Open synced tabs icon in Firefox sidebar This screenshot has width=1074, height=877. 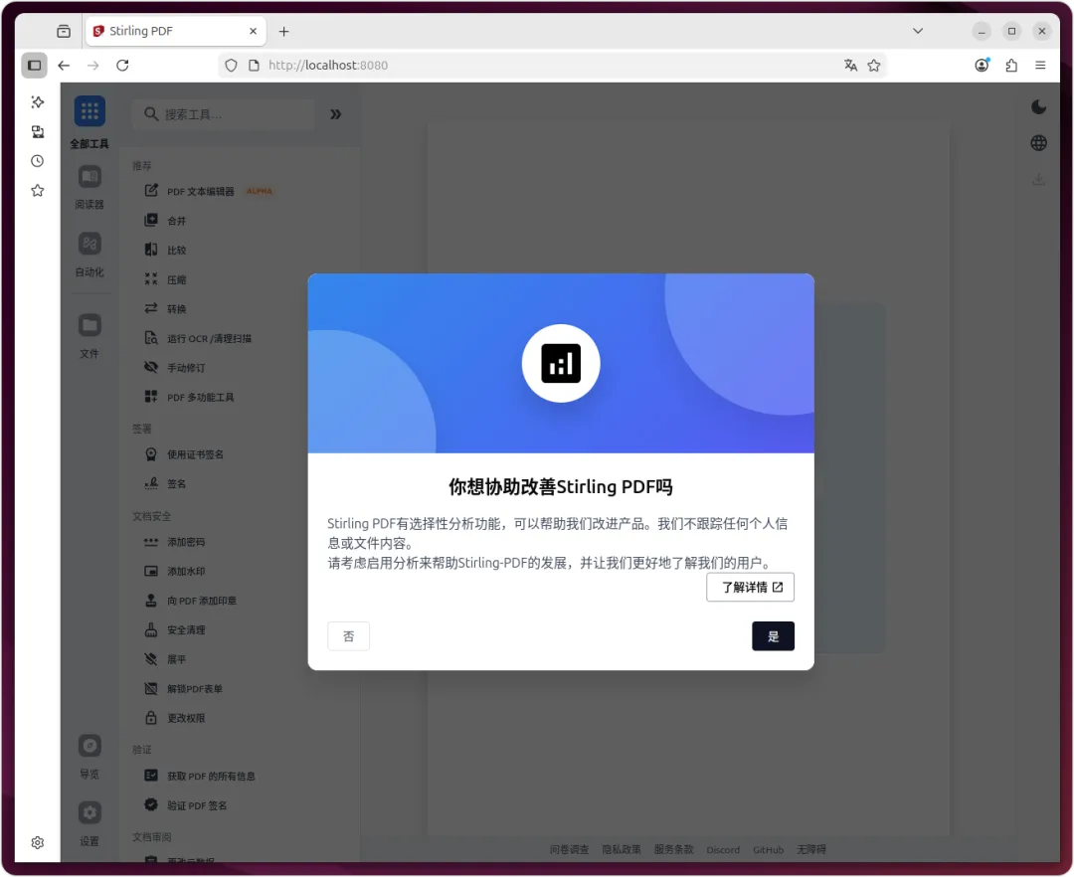pos(38,131)
